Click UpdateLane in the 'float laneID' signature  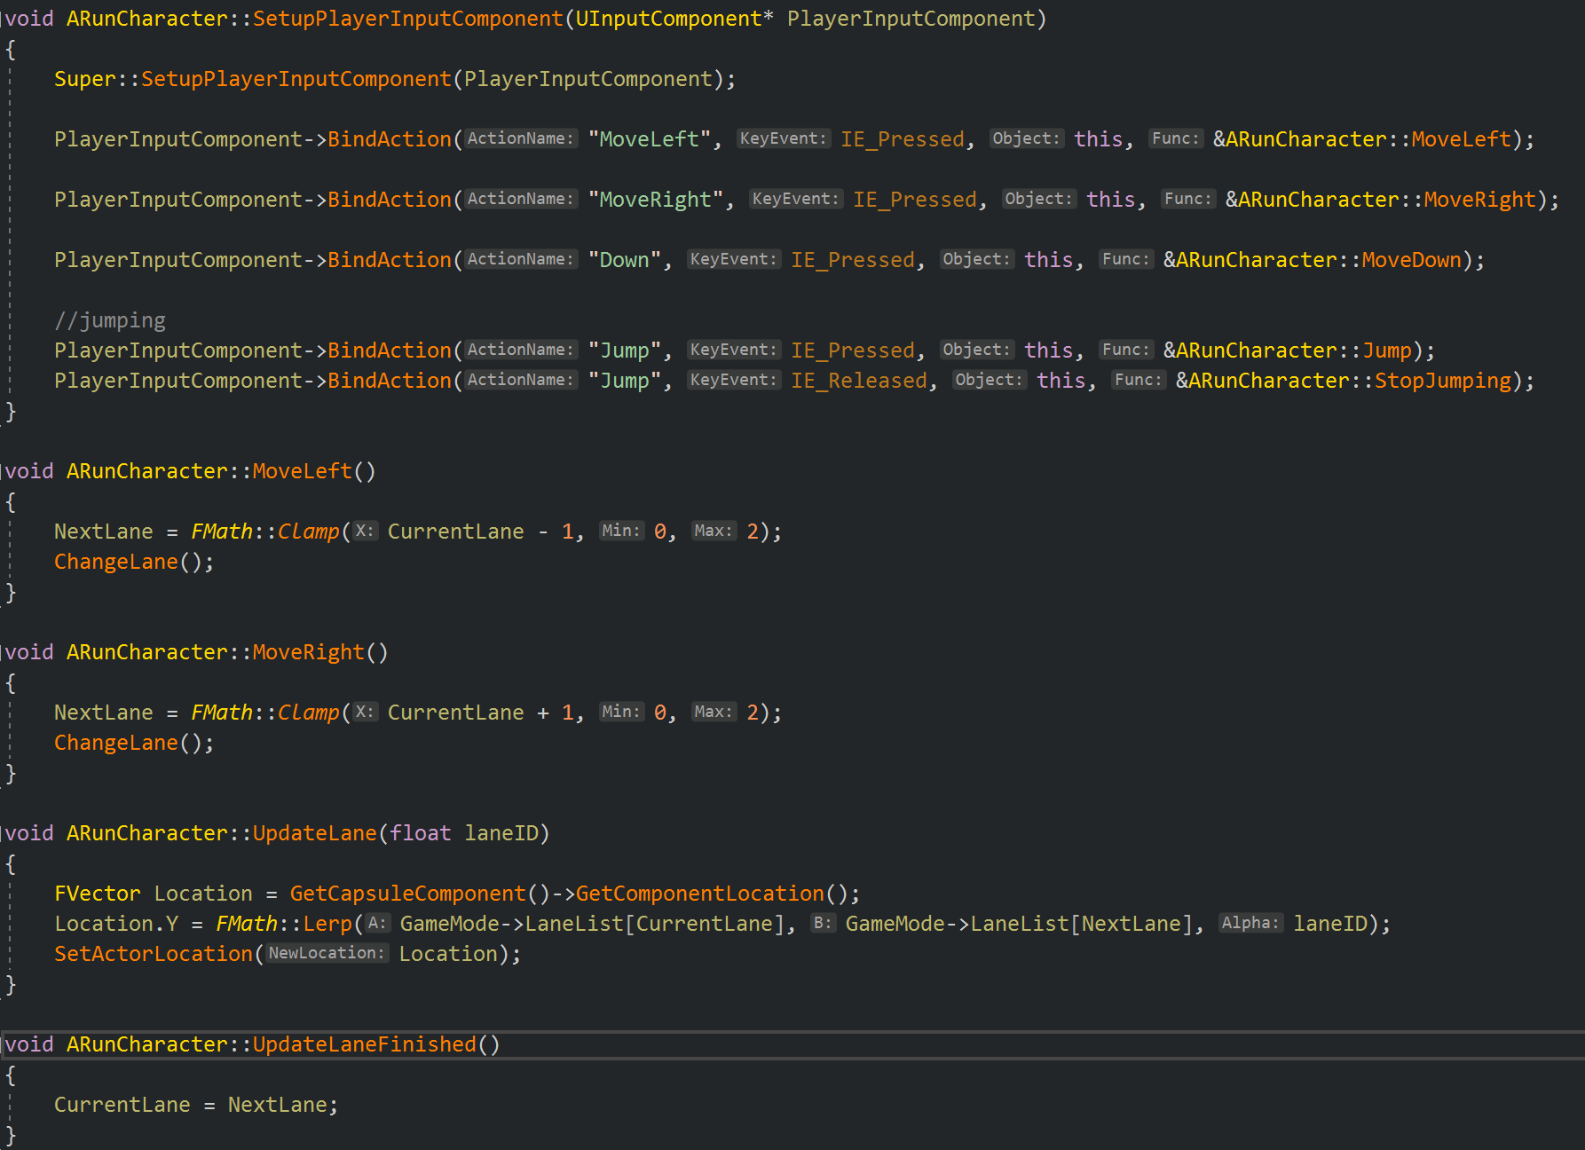315,833
